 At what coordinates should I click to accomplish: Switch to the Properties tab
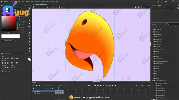coord(154,6)
